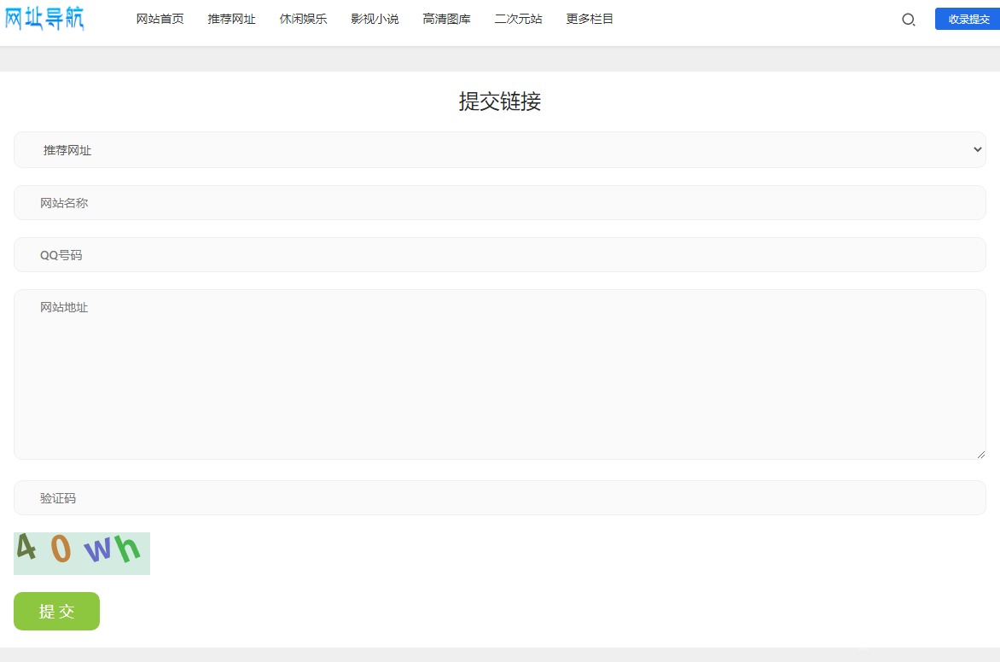Open the 高清图库 nav item

(446, 19)
